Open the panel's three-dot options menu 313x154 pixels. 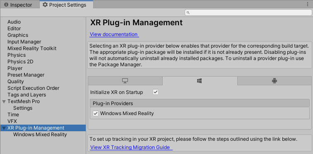(x=308, y=5)
